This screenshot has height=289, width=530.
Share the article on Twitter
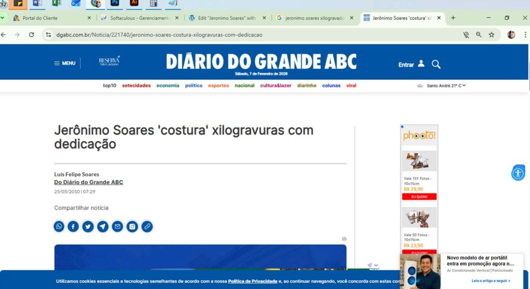[88, 226]
